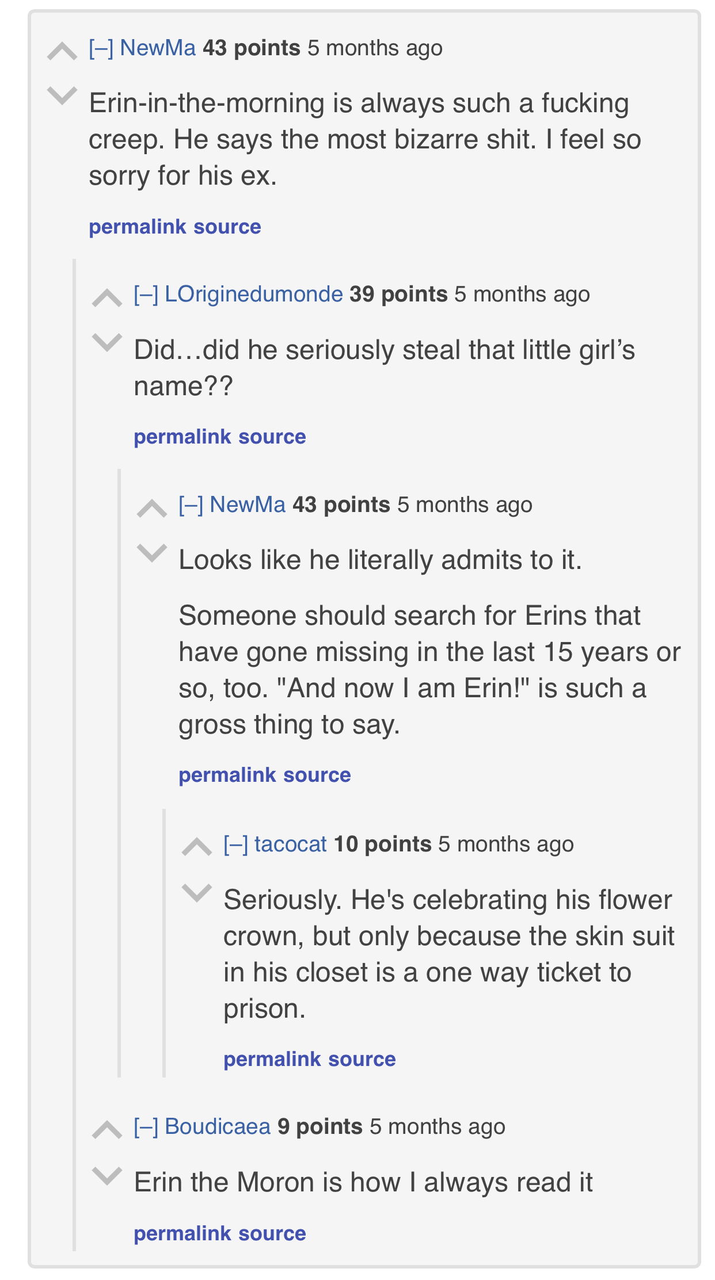Downvote Boudicaea's comment
This screenshot has width=715, height=1280.
[107, 1175]
